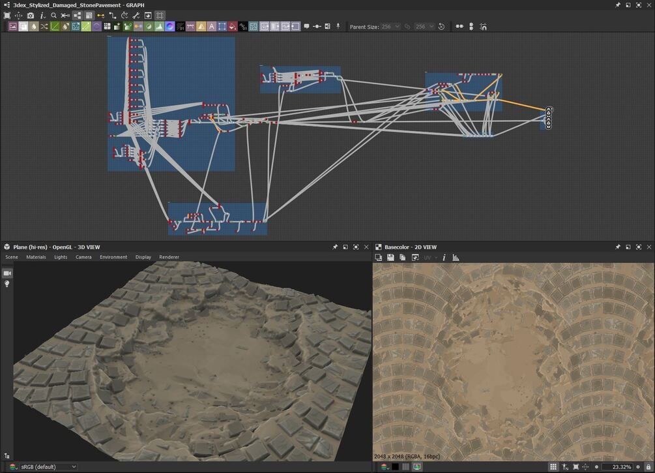
Task: Select the output nodes at graph right
Action: [x=549, y=118]
